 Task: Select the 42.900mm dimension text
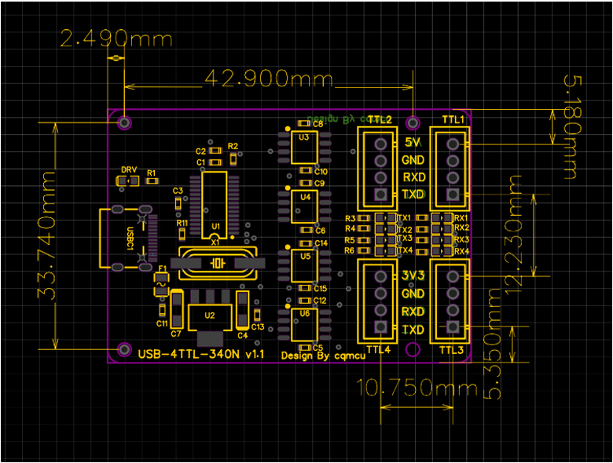click(269, 78)
